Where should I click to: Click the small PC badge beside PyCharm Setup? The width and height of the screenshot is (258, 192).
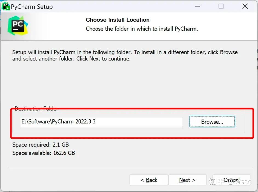[5, 6]
